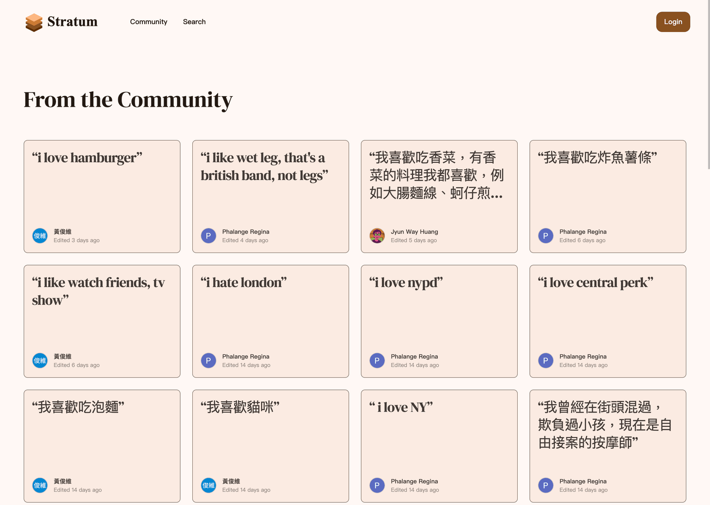710x505 pixels.
Task: Click Phalange Regina's avatar on 'i love nypd'
Action: (x=377, y=361)
